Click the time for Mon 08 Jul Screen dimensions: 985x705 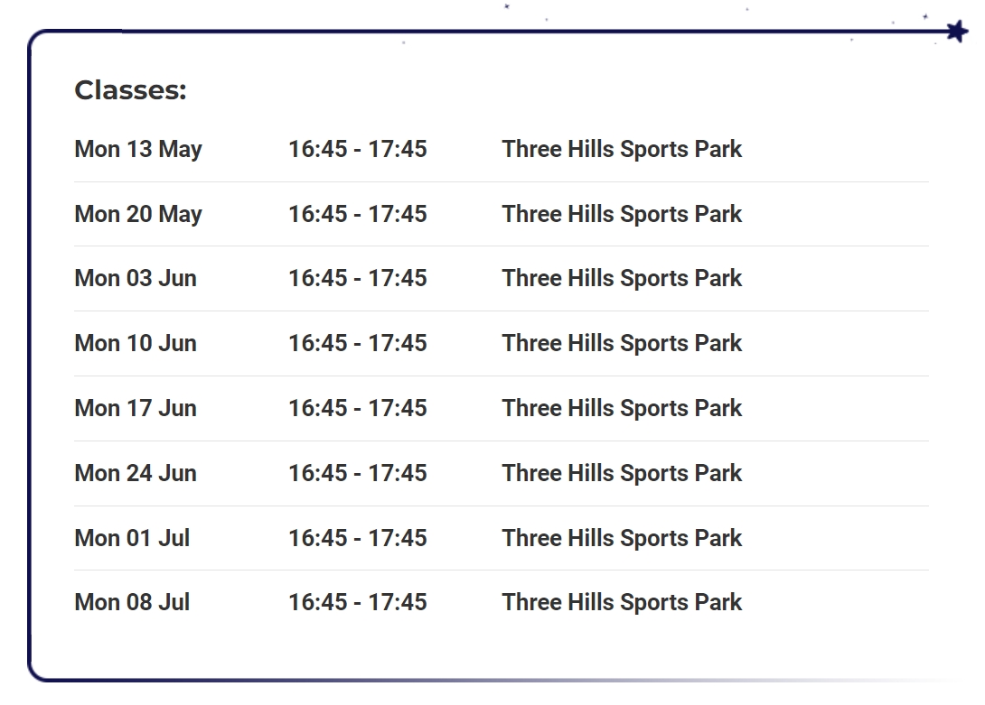(357, 602)
